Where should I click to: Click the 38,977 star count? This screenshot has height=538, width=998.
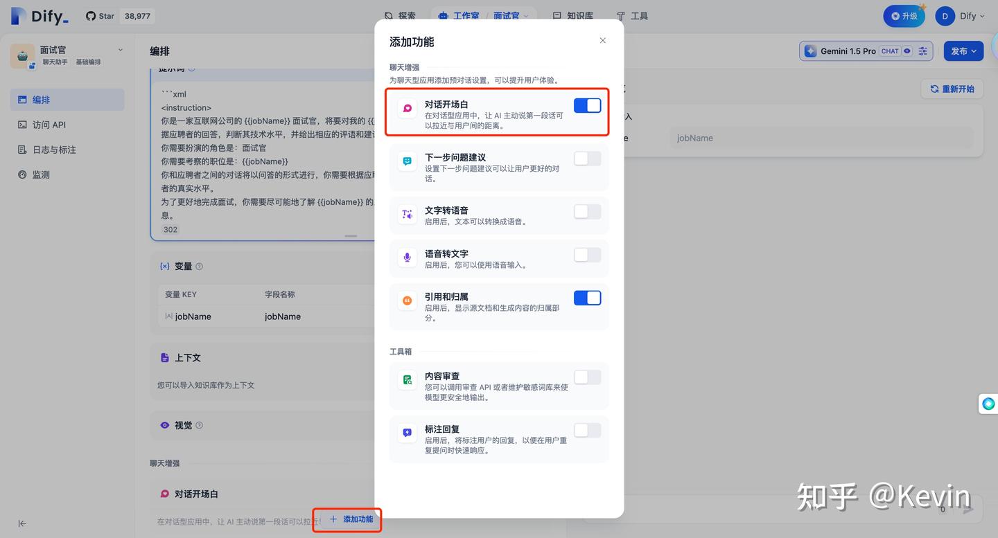137,16
